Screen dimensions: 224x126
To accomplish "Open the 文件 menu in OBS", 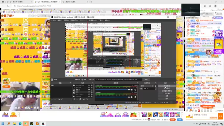I will pyautogui.click(x=53, y=20).
